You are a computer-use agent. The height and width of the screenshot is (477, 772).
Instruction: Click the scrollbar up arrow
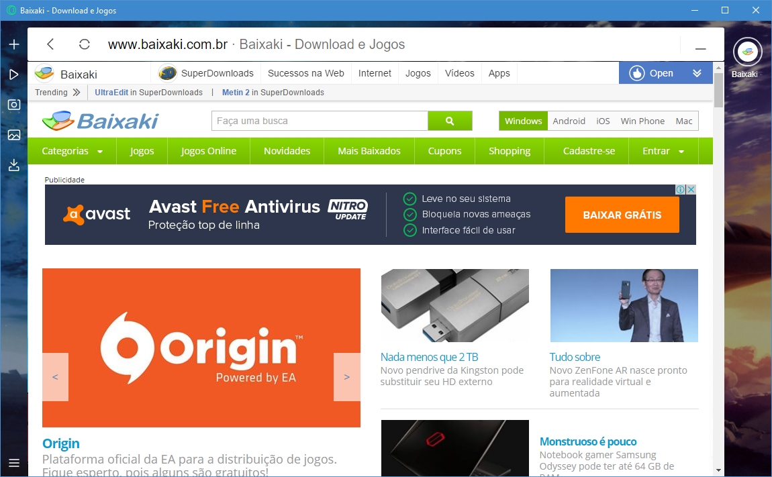coord(718,68)
